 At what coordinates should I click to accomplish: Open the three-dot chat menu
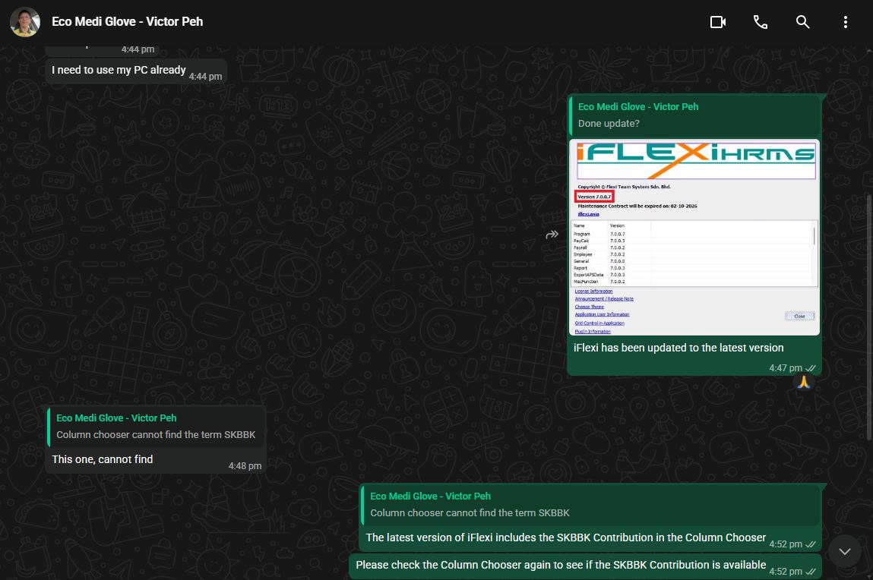(x=845, y=22)
